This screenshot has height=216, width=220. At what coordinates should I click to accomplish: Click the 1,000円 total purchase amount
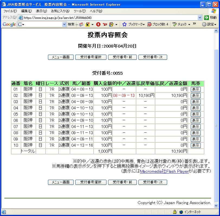point(105,151)
